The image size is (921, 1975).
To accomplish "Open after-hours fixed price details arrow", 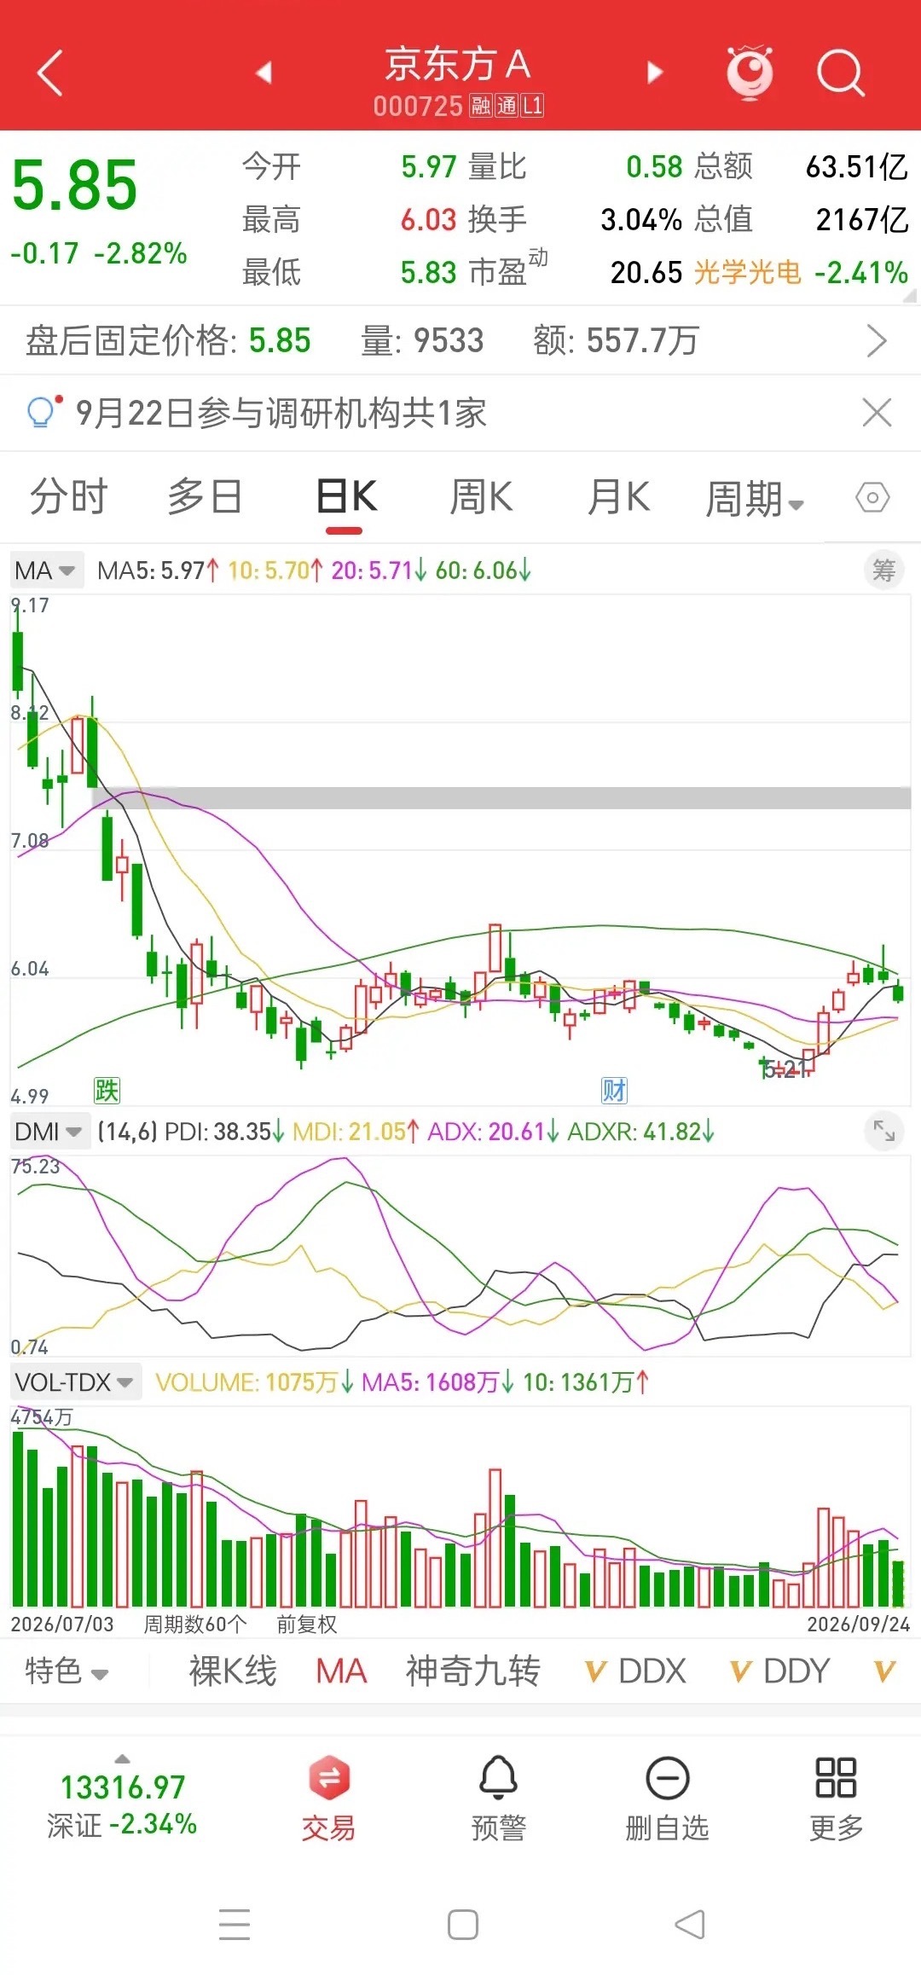I will pos(877,341).
